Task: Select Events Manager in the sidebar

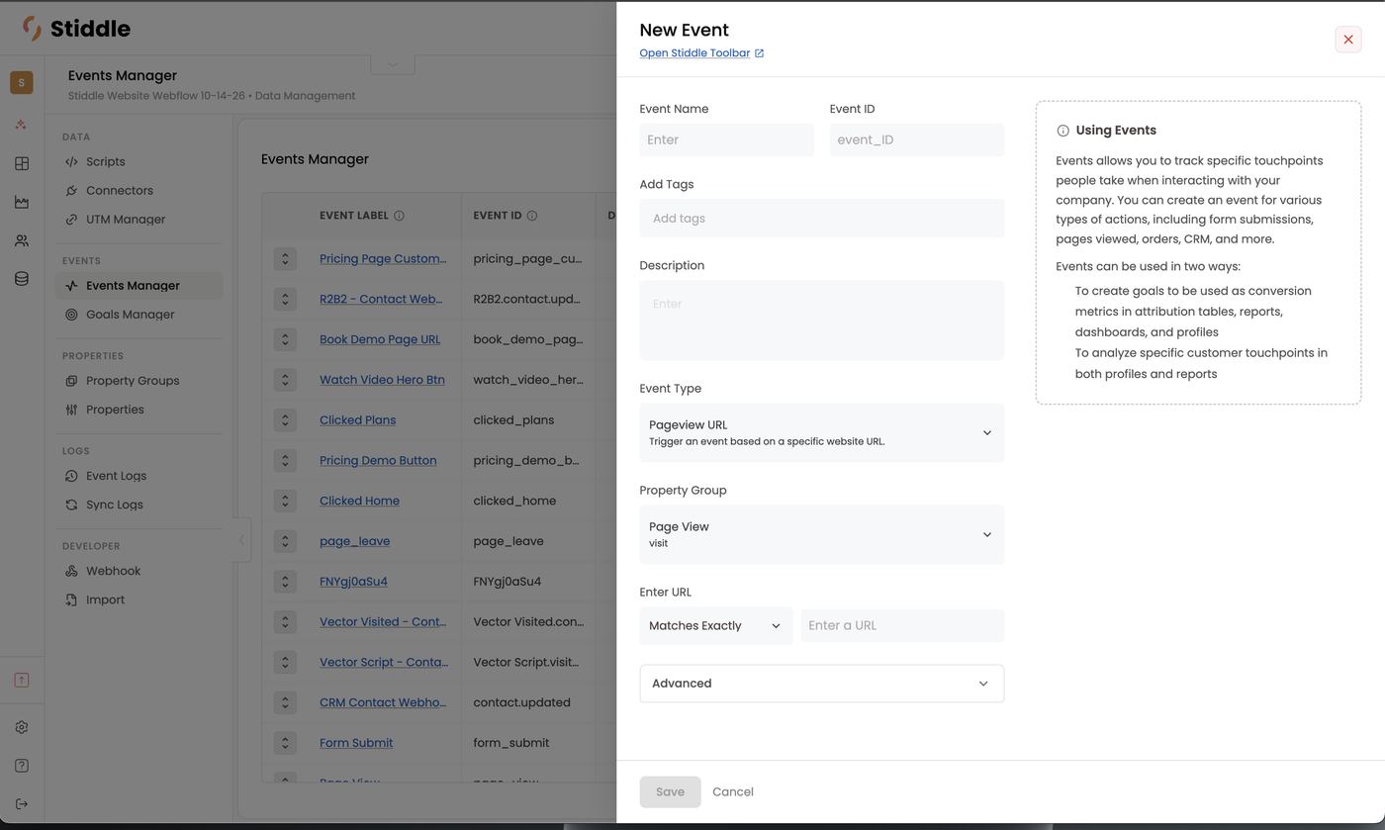Action: [138, 286]
